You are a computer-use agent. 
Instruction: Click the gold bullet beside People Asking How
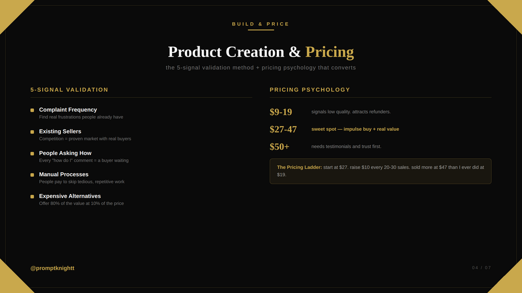pos(32,154)
